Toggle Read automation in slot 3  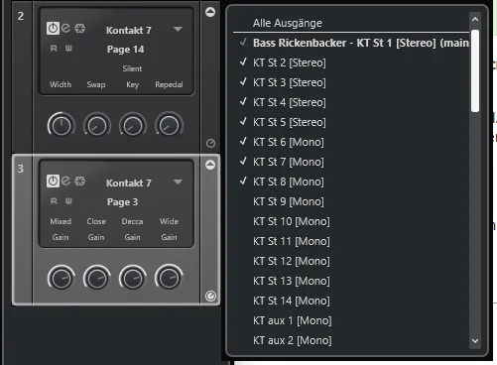54,201
